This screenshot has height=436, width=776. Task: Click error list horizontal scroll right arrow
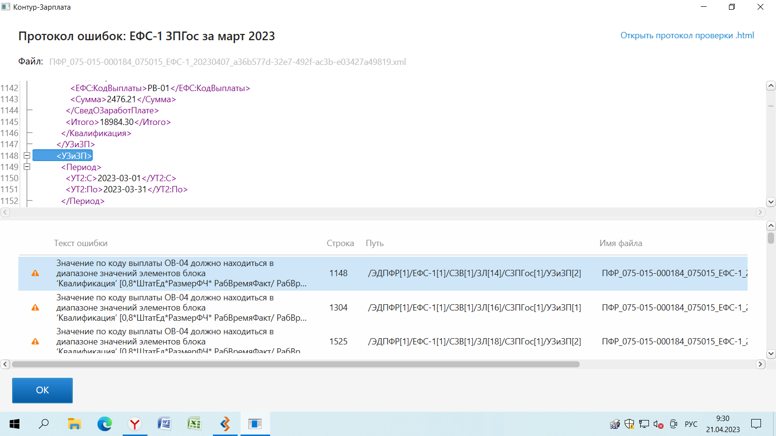760,364
